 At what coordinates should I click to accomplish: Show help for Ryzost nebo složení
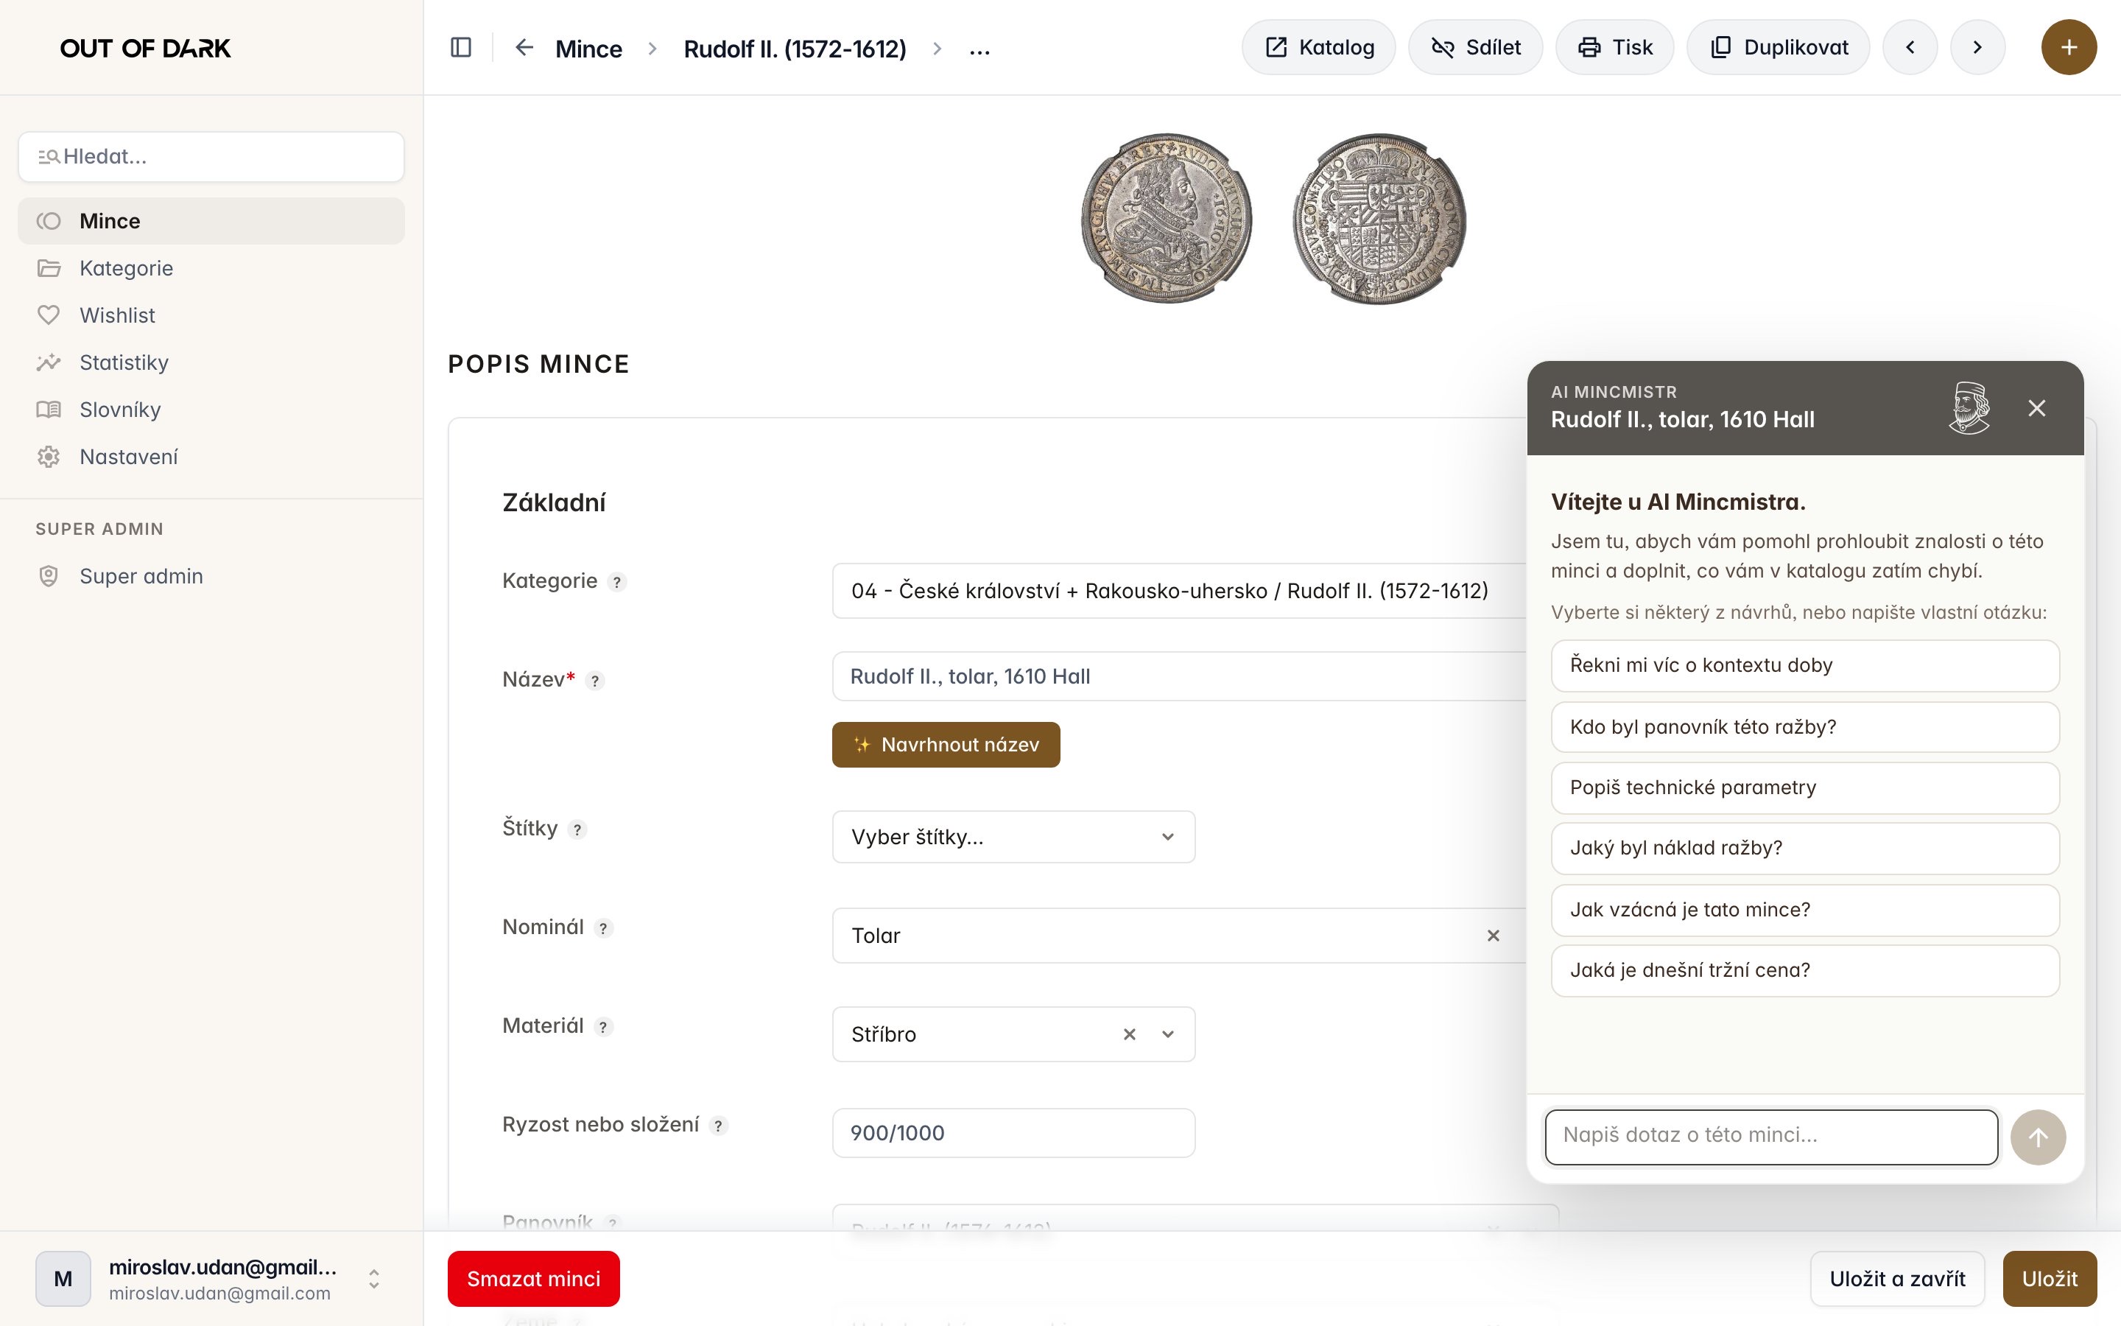719,1125
